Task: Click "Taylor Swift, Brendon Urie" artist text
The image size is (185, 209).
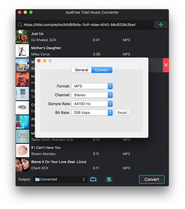Action: tap(52, 140)
